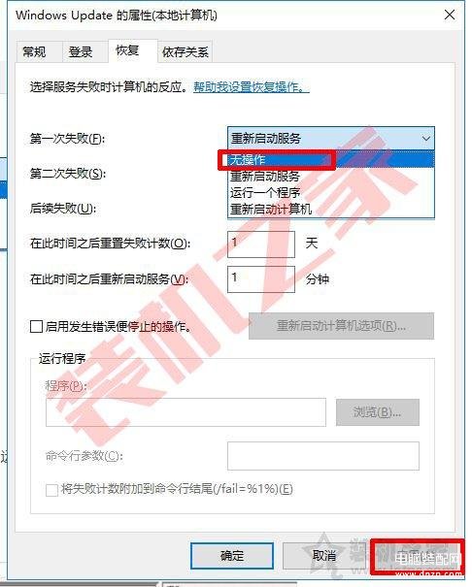The image size is (472, 587).
Task: Collapse the 第一次失败 dropdown arrow
Action: 426,139
